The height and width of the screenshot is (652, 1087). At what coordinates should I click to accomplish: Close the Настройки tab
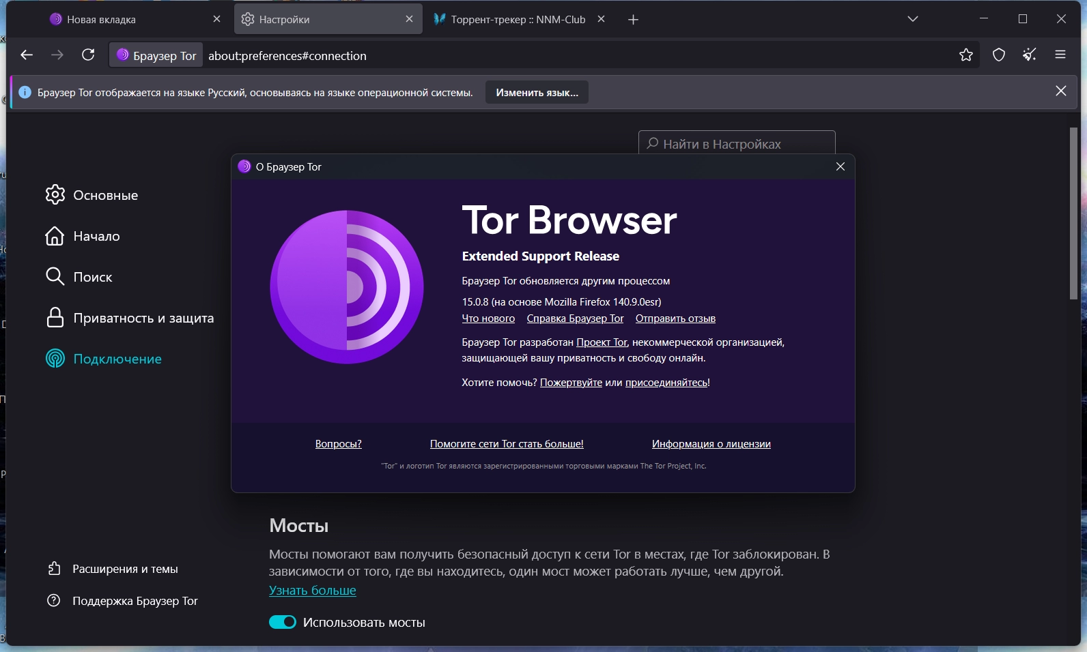tap(409, 19)
